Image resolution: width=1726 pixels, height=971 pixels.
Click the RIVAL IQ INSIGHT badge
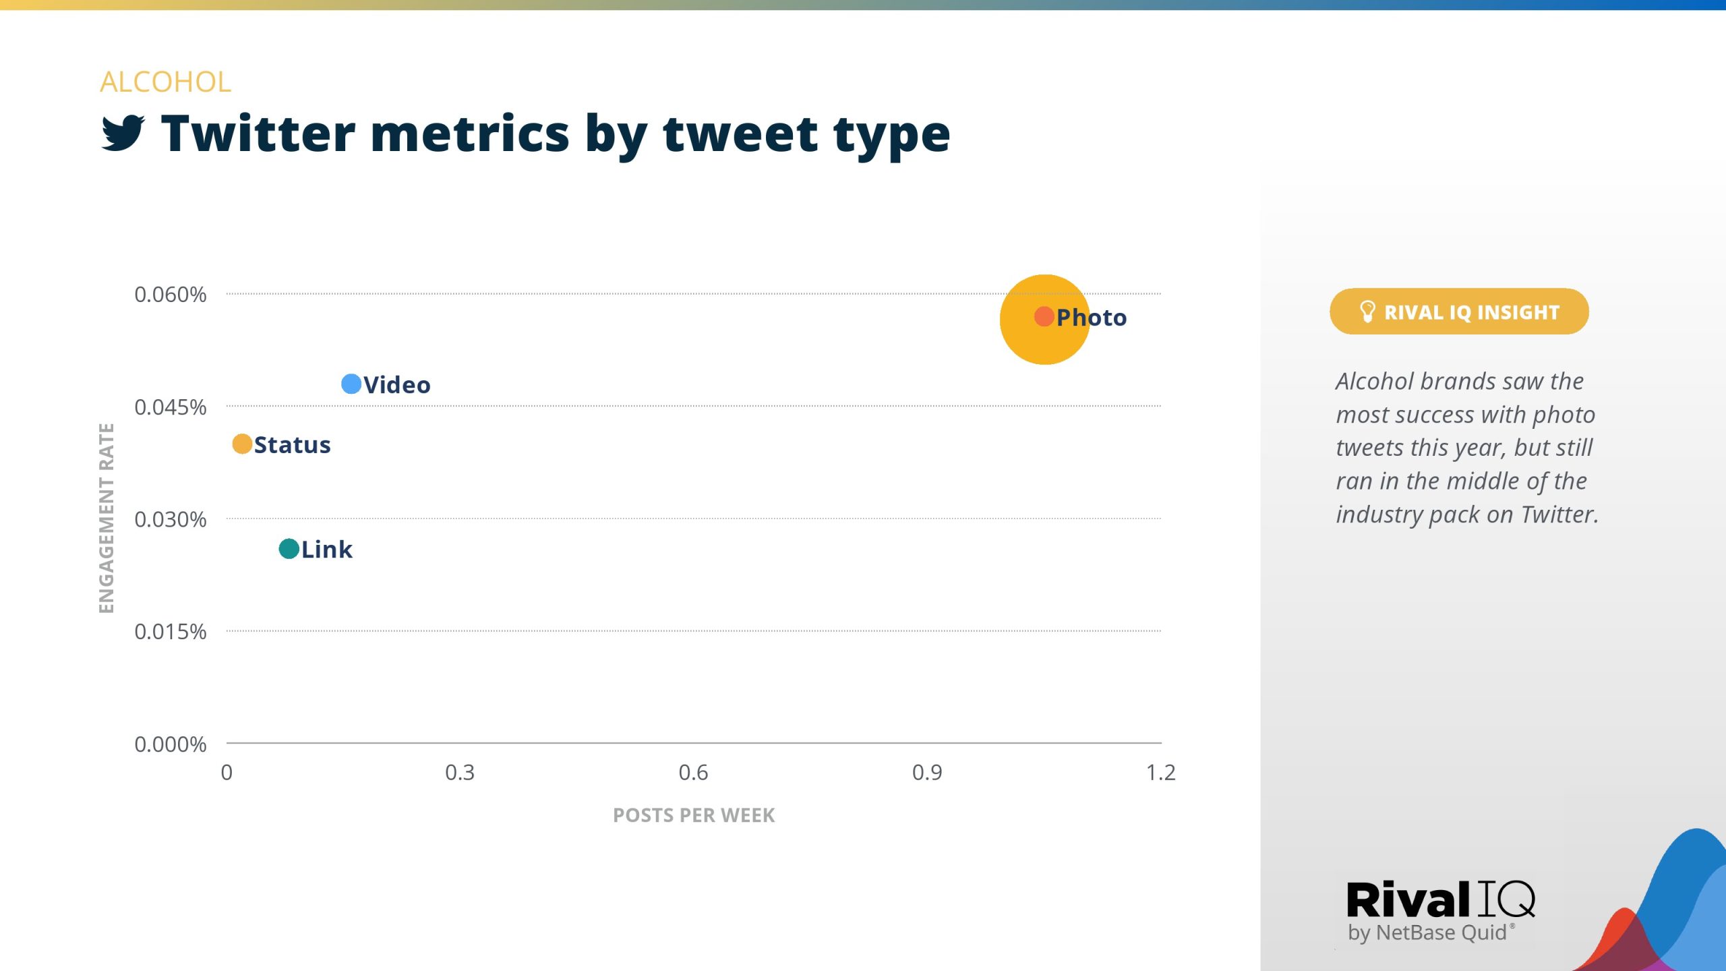[x=1459, y=312]
